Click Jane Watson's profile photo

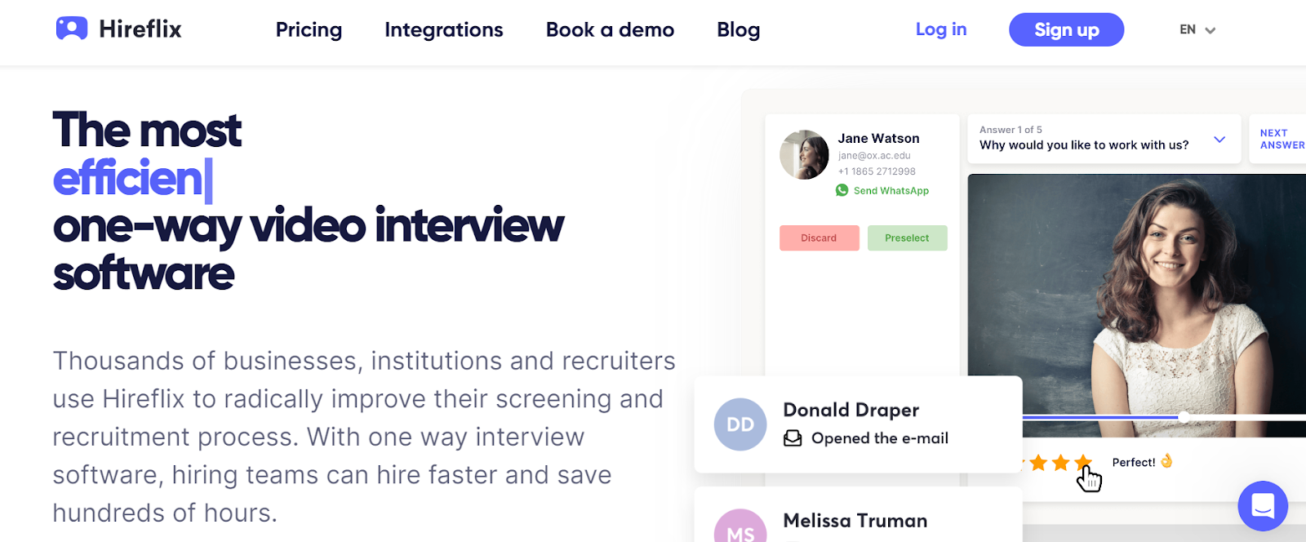coord(804,154)
